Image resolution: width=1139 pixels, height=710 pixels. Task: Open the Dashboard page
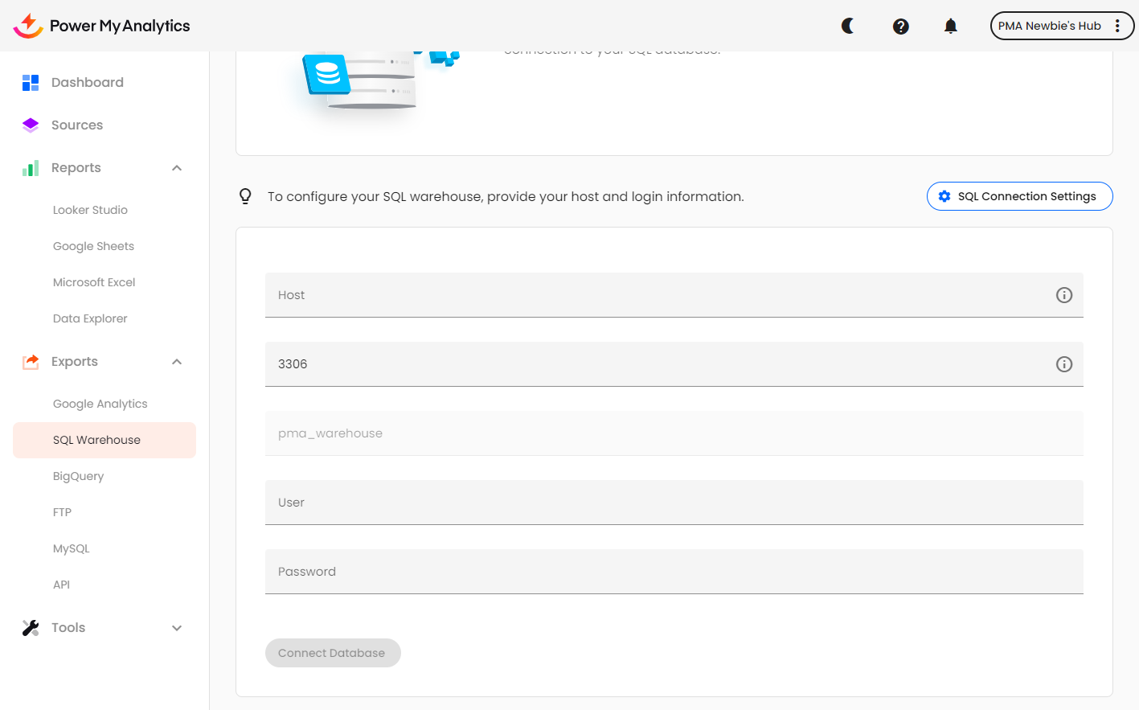pyautogui.click(x=87, y=82)
